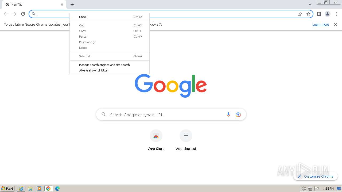342x192 pixels.
Task: Select Always show full URLs
Action: [110, 70]
